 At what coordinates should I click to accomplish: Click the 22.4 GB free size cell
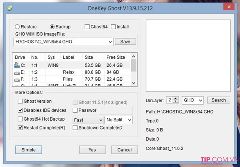(114, 79)
